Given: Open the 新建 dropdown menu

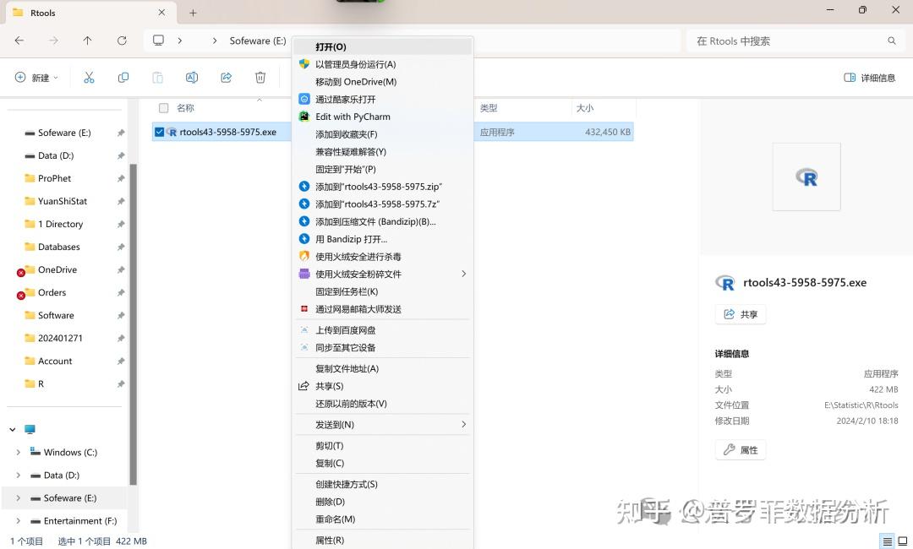Looking at the screenshot, I should pos(36,77).
